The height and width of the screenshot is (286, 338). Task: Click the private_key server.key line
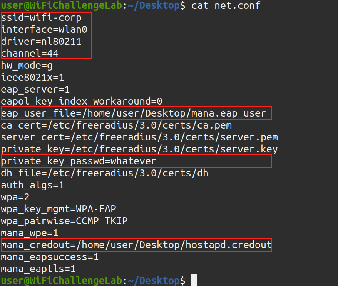click(x=139, y=149)
